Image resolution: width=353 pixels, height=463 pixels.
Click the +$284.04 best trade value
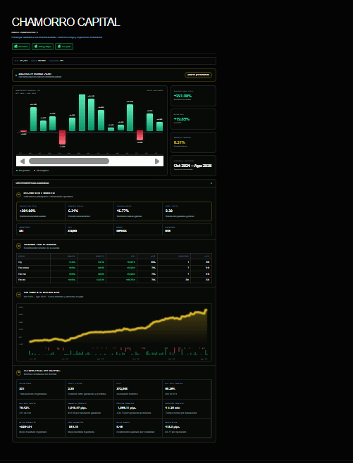click(x=25, y=426)
